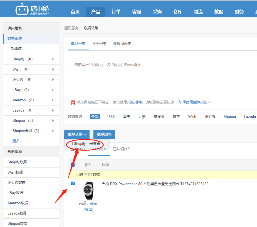This screenshot has width=257, height=227.
Task: Open Wish数据 under 数据搬家
Action: [x=31, y=172]
